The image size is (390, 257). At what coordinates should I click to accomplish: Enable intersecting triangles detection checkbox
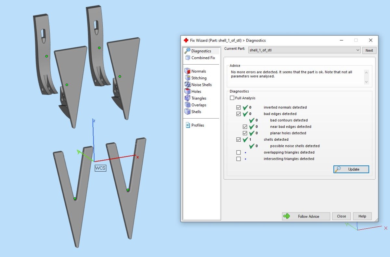tap(239, 159)
